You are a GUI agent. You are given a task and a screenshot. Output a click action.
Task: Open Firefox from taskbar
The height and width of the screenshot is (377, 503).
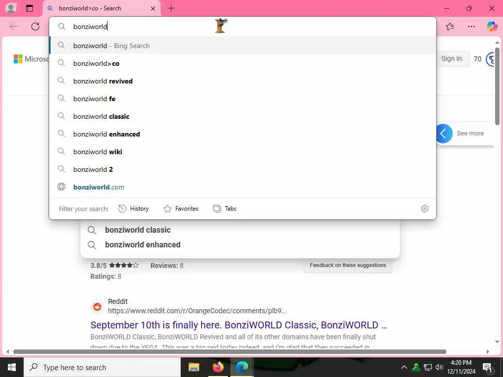pyautogui.click(x=218, y=367)
